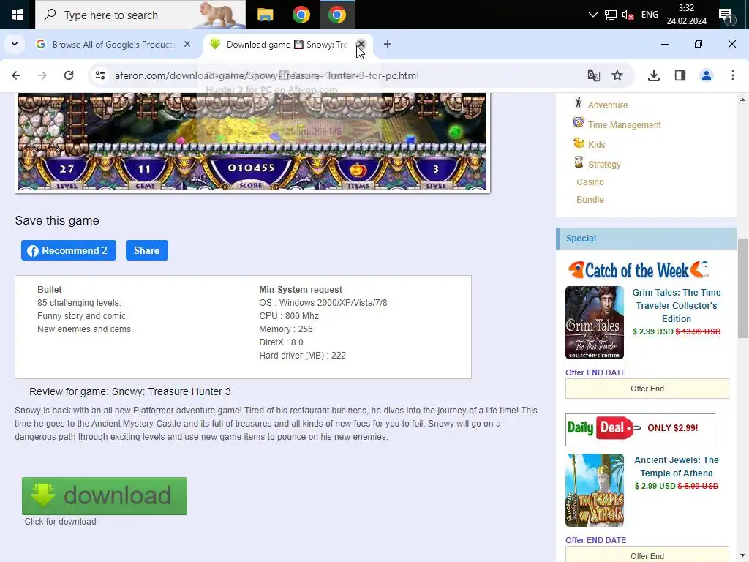Switch to the first Chrome taskbar icon

(x=301, y=15)
